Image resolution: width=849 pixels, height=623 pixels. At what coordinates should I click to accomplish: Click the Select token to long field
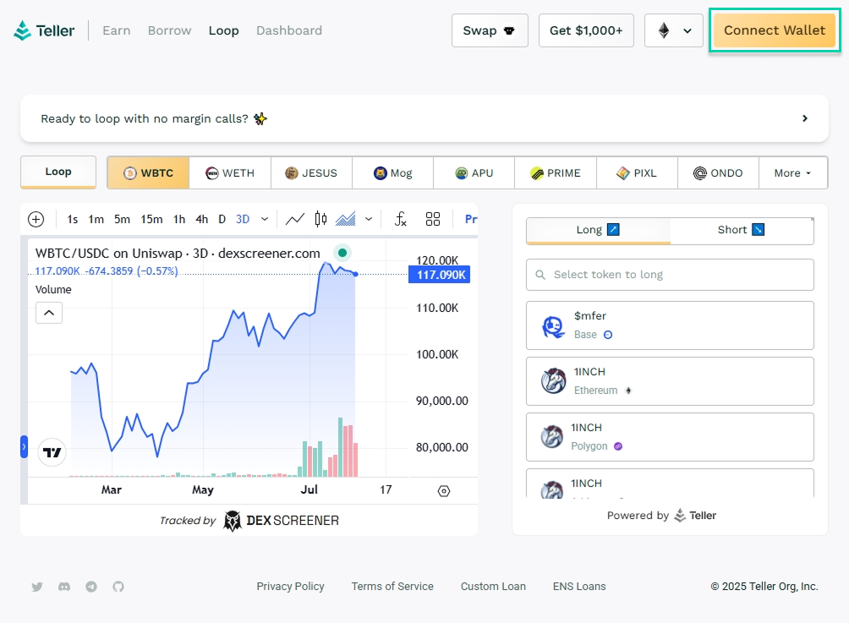(x=670, y=275)
